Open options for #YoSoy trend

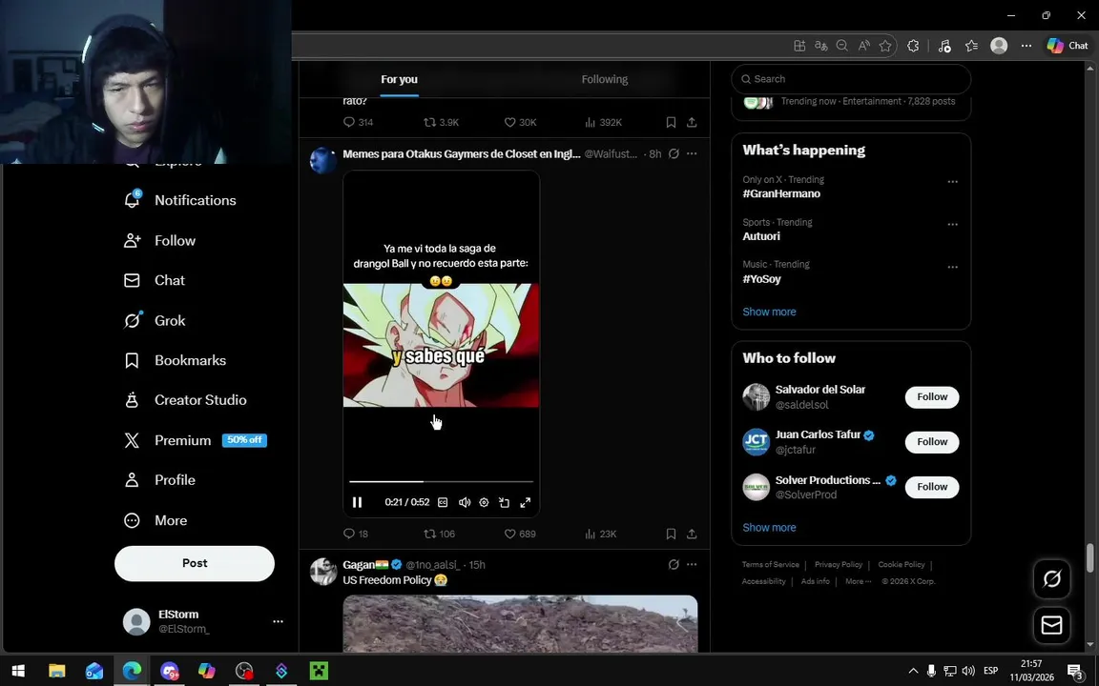coord(952,268)
